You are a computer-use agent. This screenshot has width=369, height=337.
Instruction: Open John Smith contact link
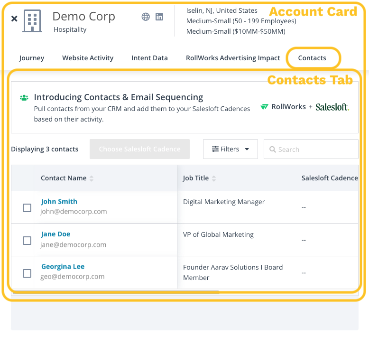(x=59, y=202)
